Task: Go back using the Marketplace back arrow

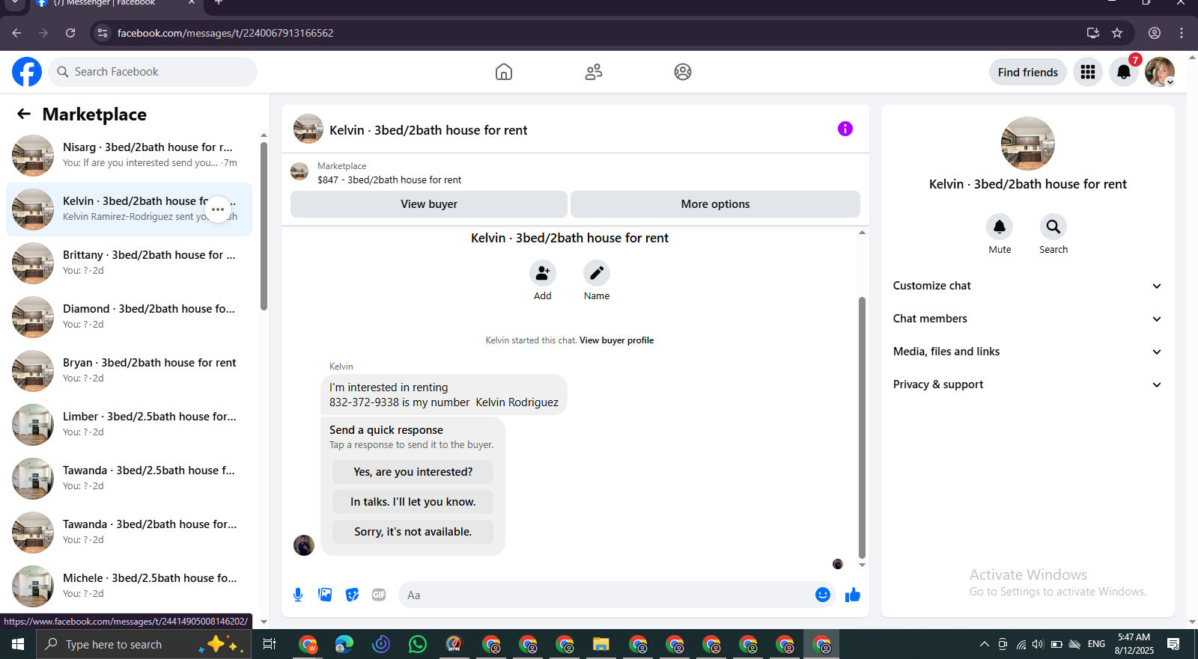Action: [x=24, y=114]
